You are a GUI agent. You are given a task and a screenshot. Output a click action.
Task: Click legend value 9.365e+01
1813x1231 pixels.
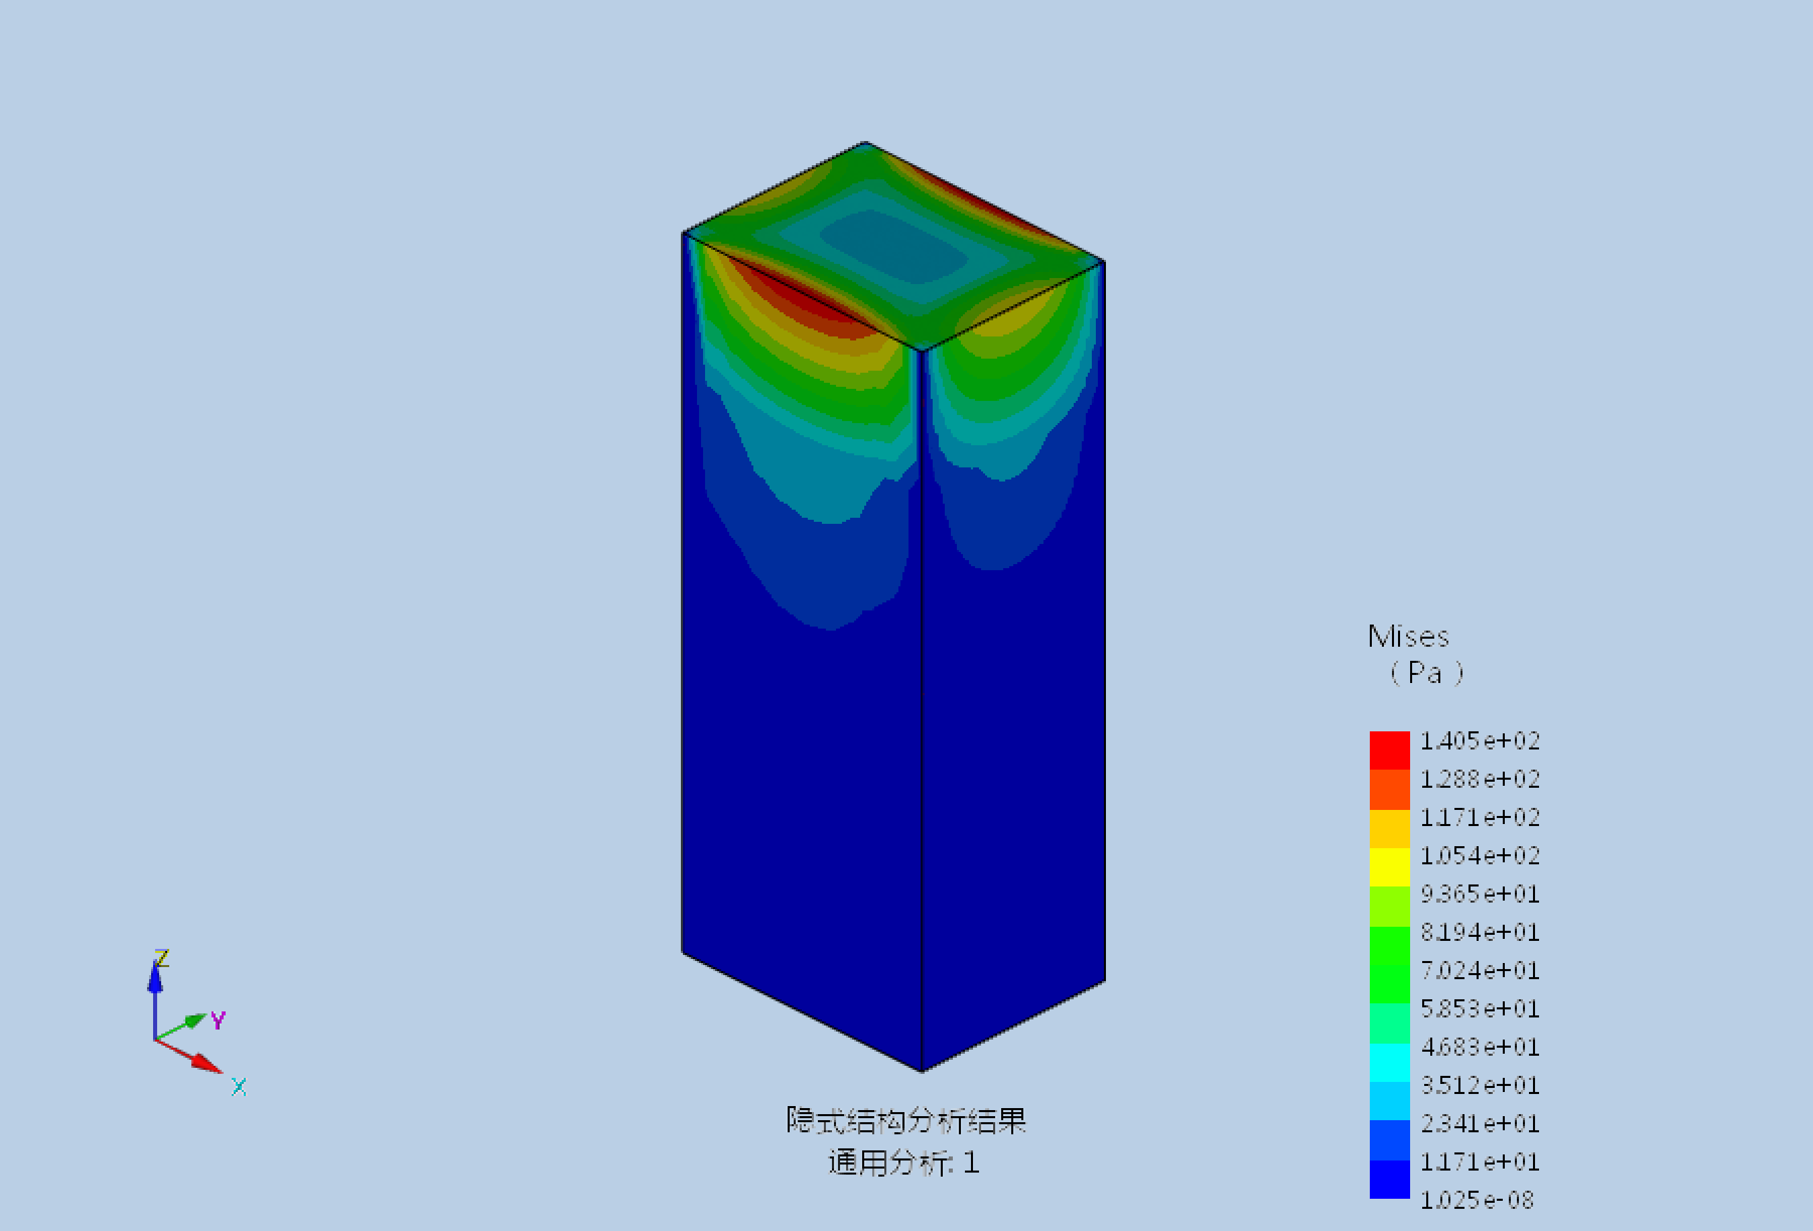1480,893
